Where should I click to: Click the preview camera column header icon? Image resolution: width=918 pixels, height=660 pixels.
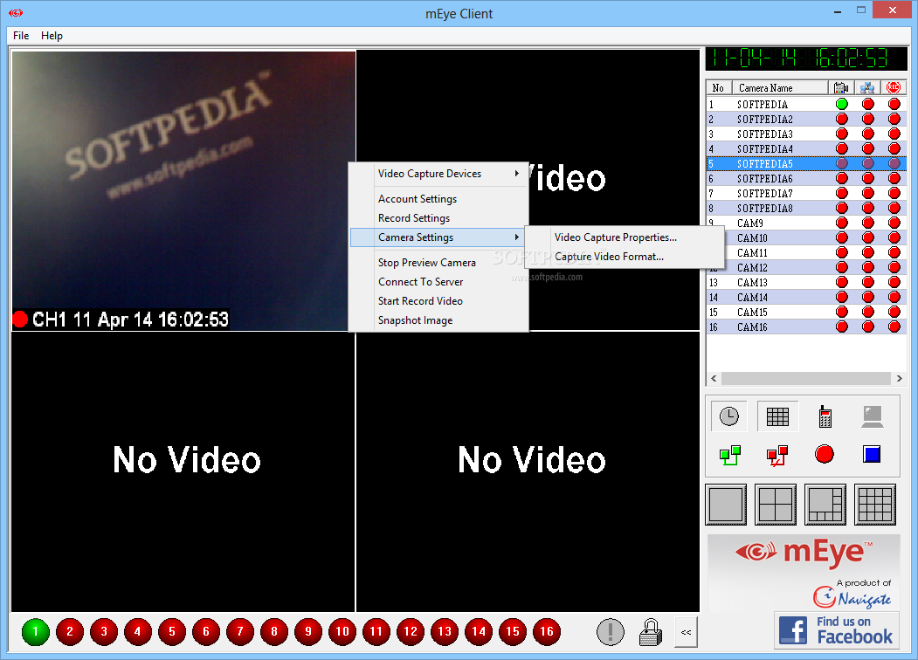841,88
